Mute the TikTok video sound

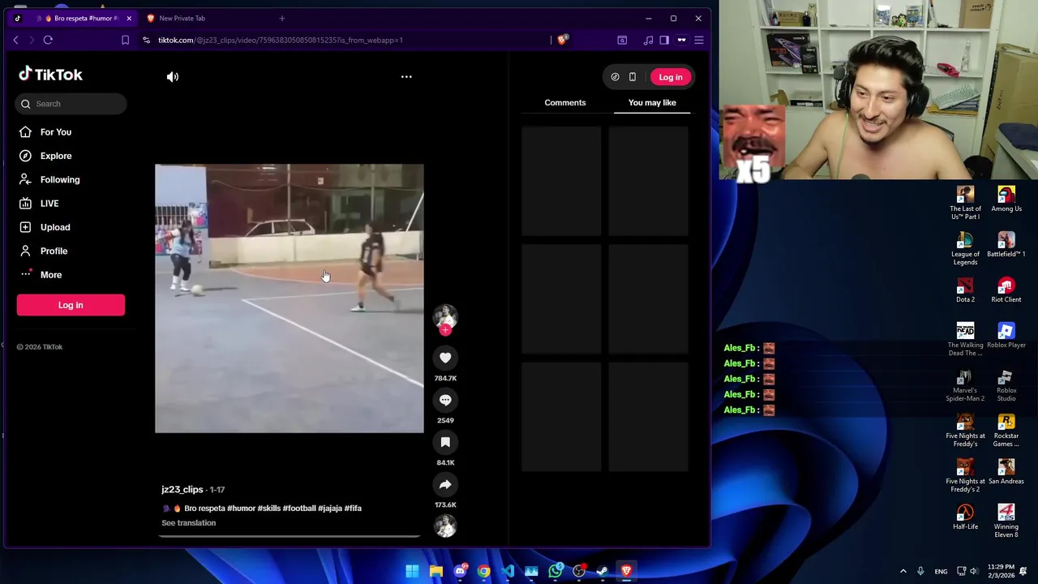click(x=173, y=77)
